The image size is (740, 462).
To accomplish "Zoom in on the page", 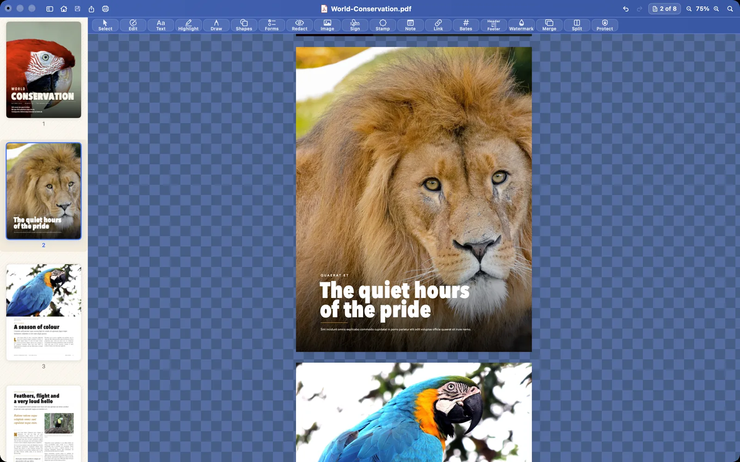I will (x=716, y=9).
